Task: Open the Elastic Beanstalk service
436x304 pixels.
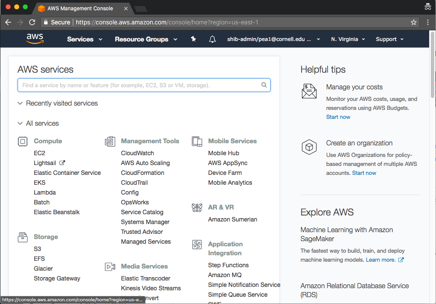Action: coord(57,212)
